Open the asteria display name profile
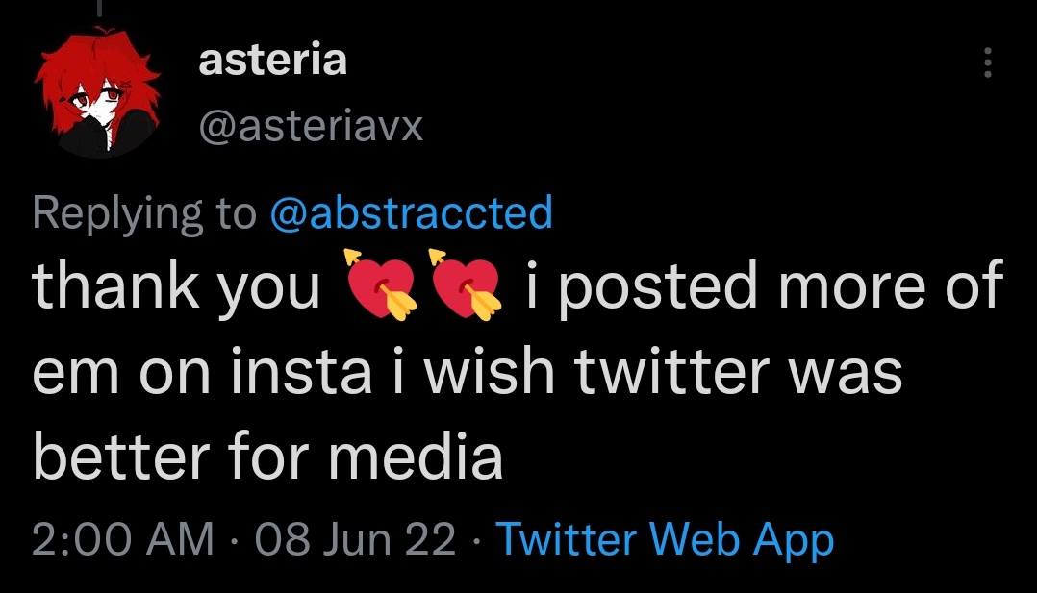Image resolution: width=1037 pixels, height=593 pixels. (x=272, y=61)
